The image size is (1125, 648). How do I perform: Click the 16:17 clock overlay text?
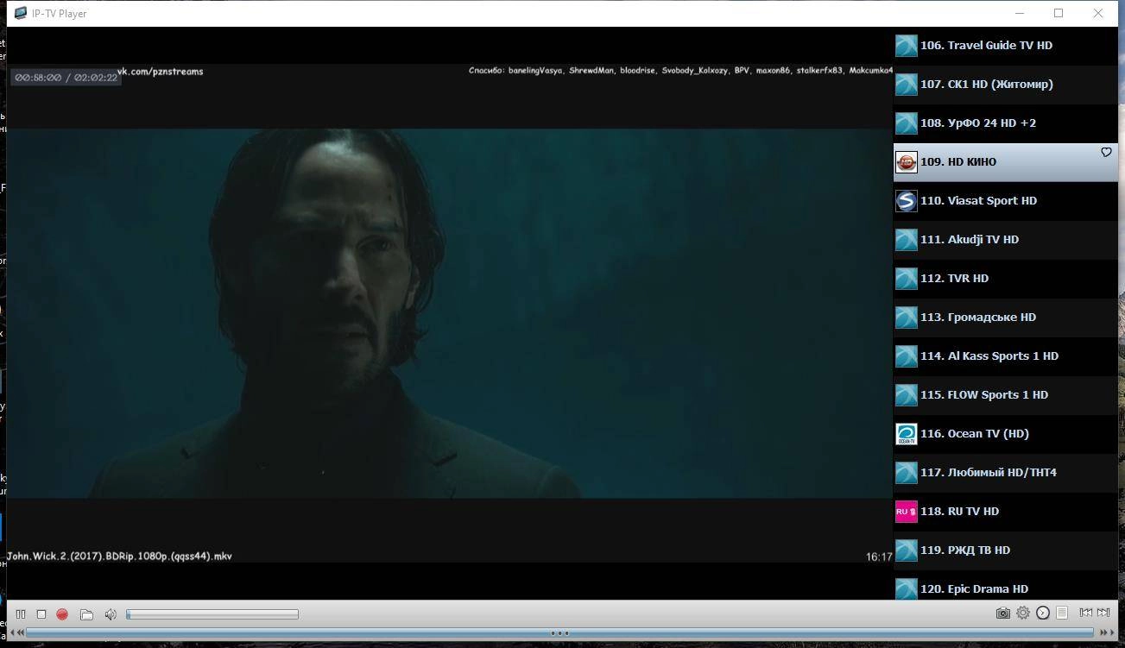pyautogui.click(x=879, y=557)
